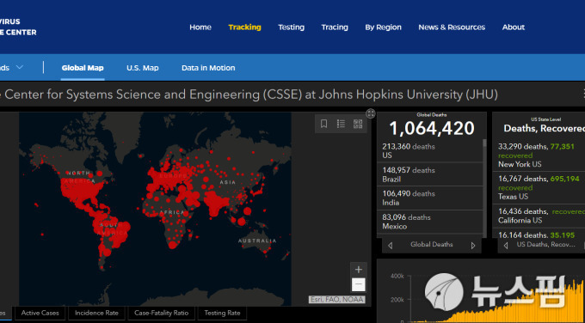Click the Asia label on map
Viewport: 585px width, 323px height.
coord(228,182)
